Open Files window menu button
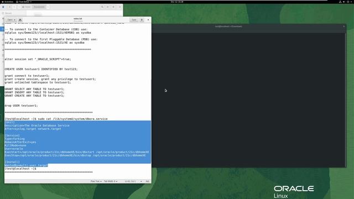Image resolution: width=354 pixels, height=199 pixels. click(113, 7)
